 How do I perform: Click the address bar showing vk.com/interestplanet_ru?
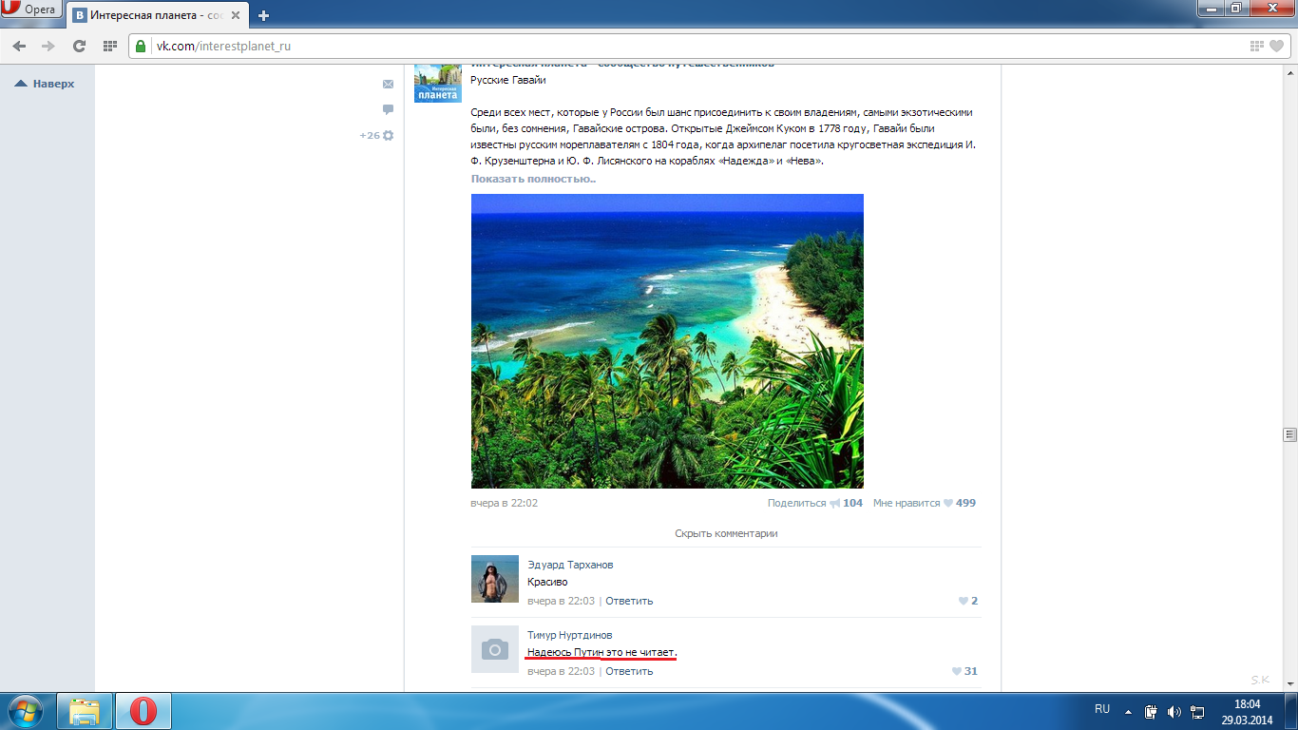(x=665, y=46)
